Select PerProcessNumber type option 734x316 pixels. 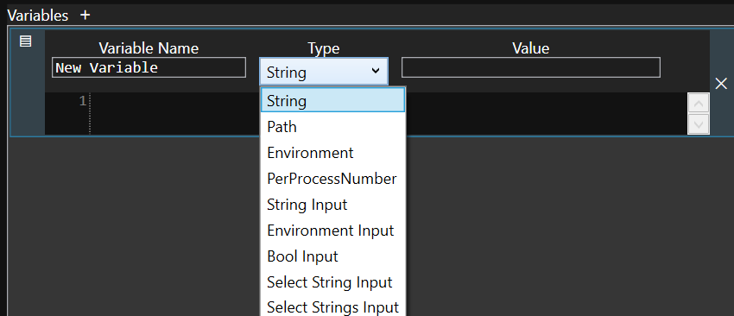pos(332,179)
